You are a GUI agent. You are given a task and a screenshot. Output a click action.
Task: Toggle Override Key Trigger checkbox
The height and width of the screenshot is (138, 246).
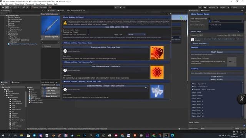click(88, 32)
